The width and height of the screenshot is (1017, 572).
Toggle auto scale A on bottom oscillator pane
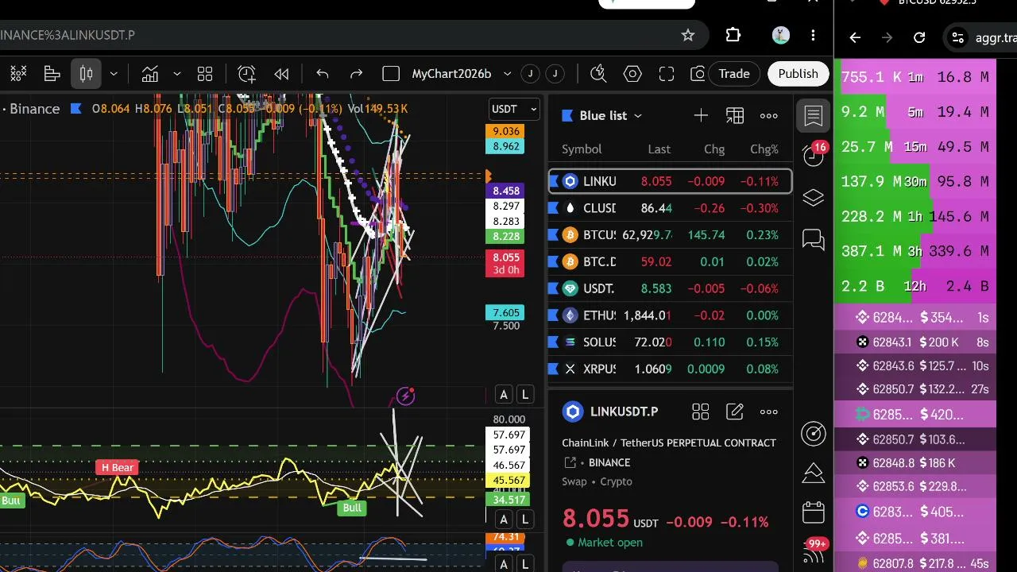click(504, 565)
